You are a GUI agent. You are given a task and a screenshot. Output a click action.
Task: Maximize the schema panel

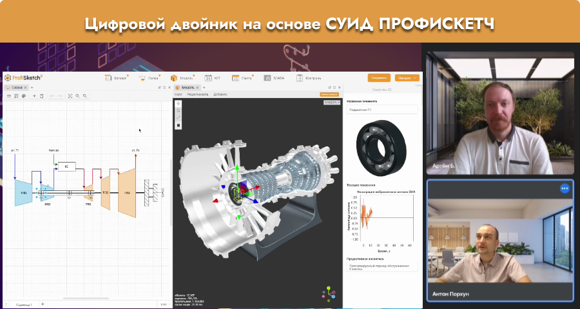164,88
